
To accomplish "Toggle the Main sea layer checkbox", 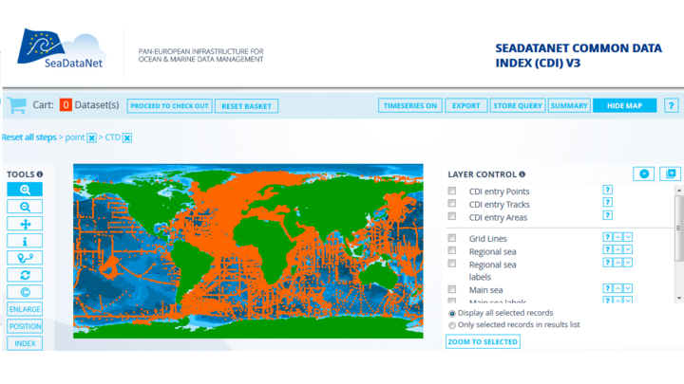I will (x=452, y=289).
